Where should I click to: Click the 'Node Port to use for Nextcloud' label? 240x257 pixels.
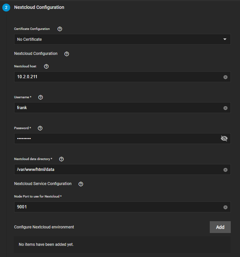pos(38,196)
